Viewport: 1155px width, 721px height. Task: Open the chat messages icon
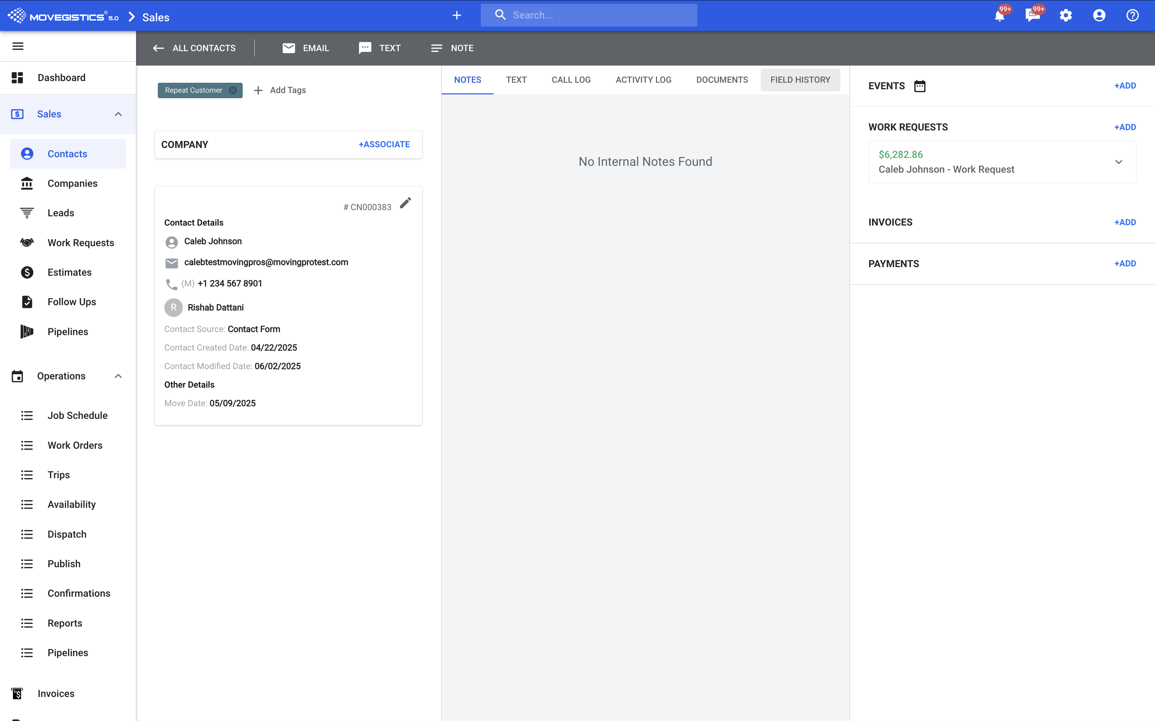tap(1032, 16)
